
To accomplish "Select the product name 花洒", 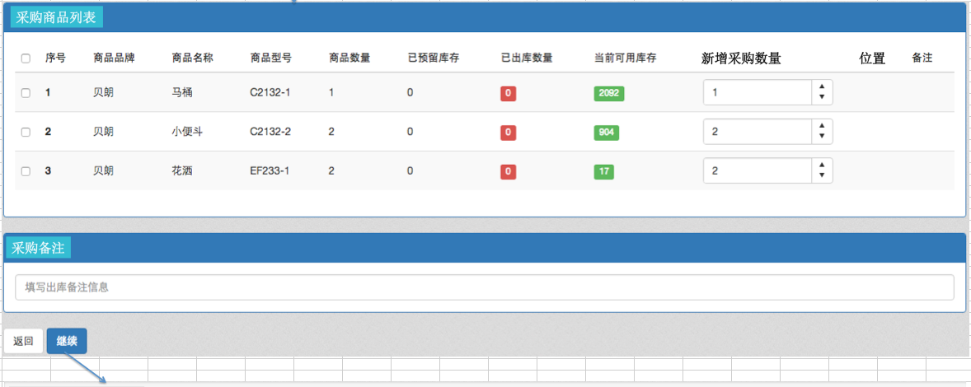I will (182, 171).
